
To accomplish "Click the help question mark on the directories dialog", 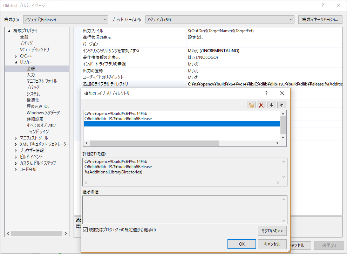I will [266, 93].
